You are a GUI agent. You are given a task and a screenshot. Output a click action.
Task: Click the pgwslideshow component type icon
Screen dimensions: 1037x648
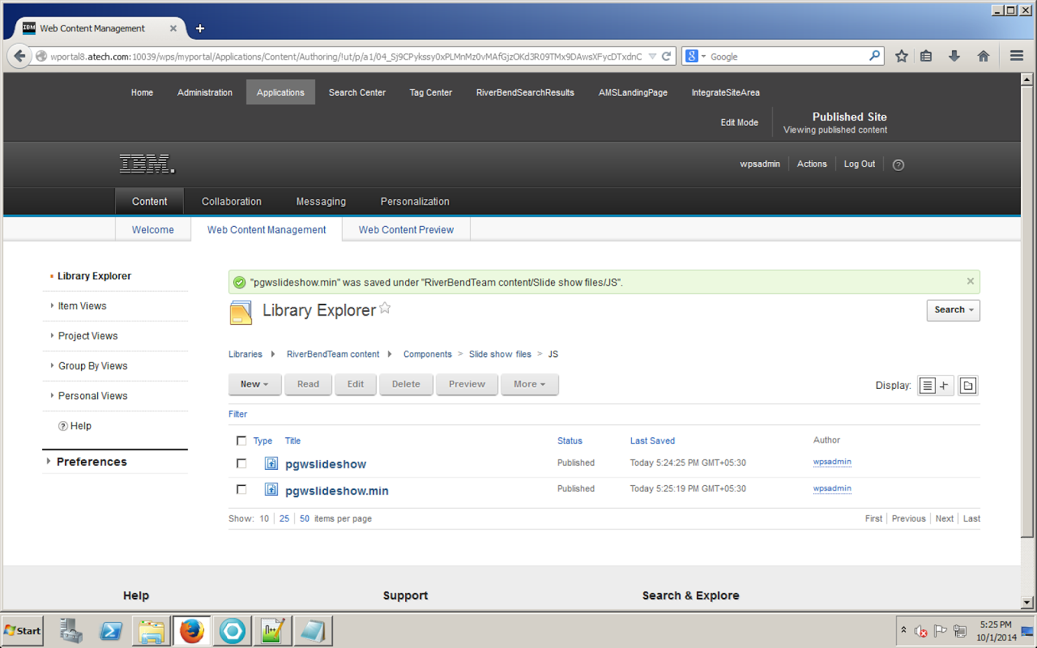click(x=272, y=463)
